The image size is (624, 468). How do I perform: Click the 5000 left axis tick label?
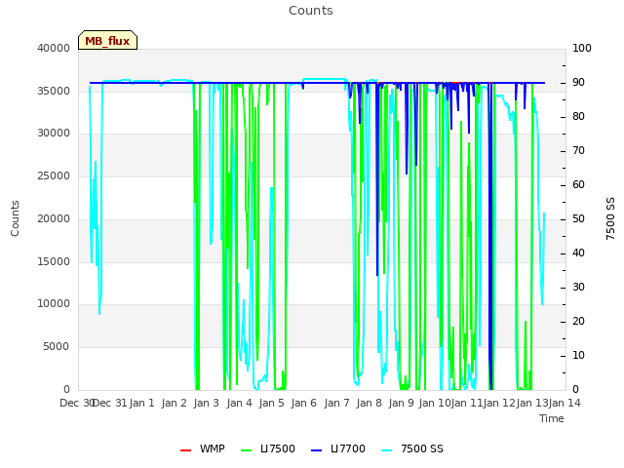(57, 347)
